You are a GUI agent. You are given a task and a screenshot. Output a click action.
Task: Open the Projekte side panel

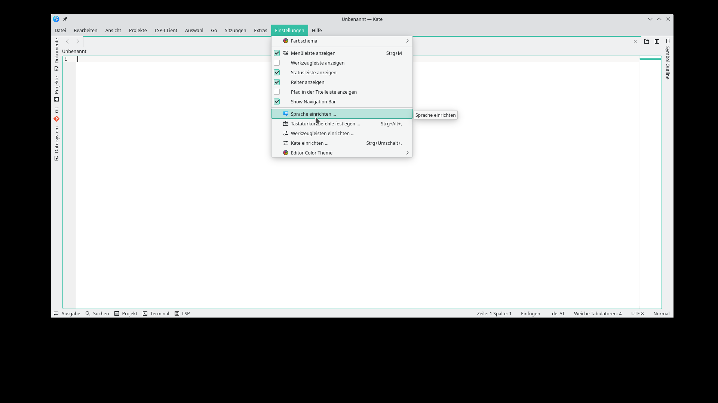(x=56, y=89)
